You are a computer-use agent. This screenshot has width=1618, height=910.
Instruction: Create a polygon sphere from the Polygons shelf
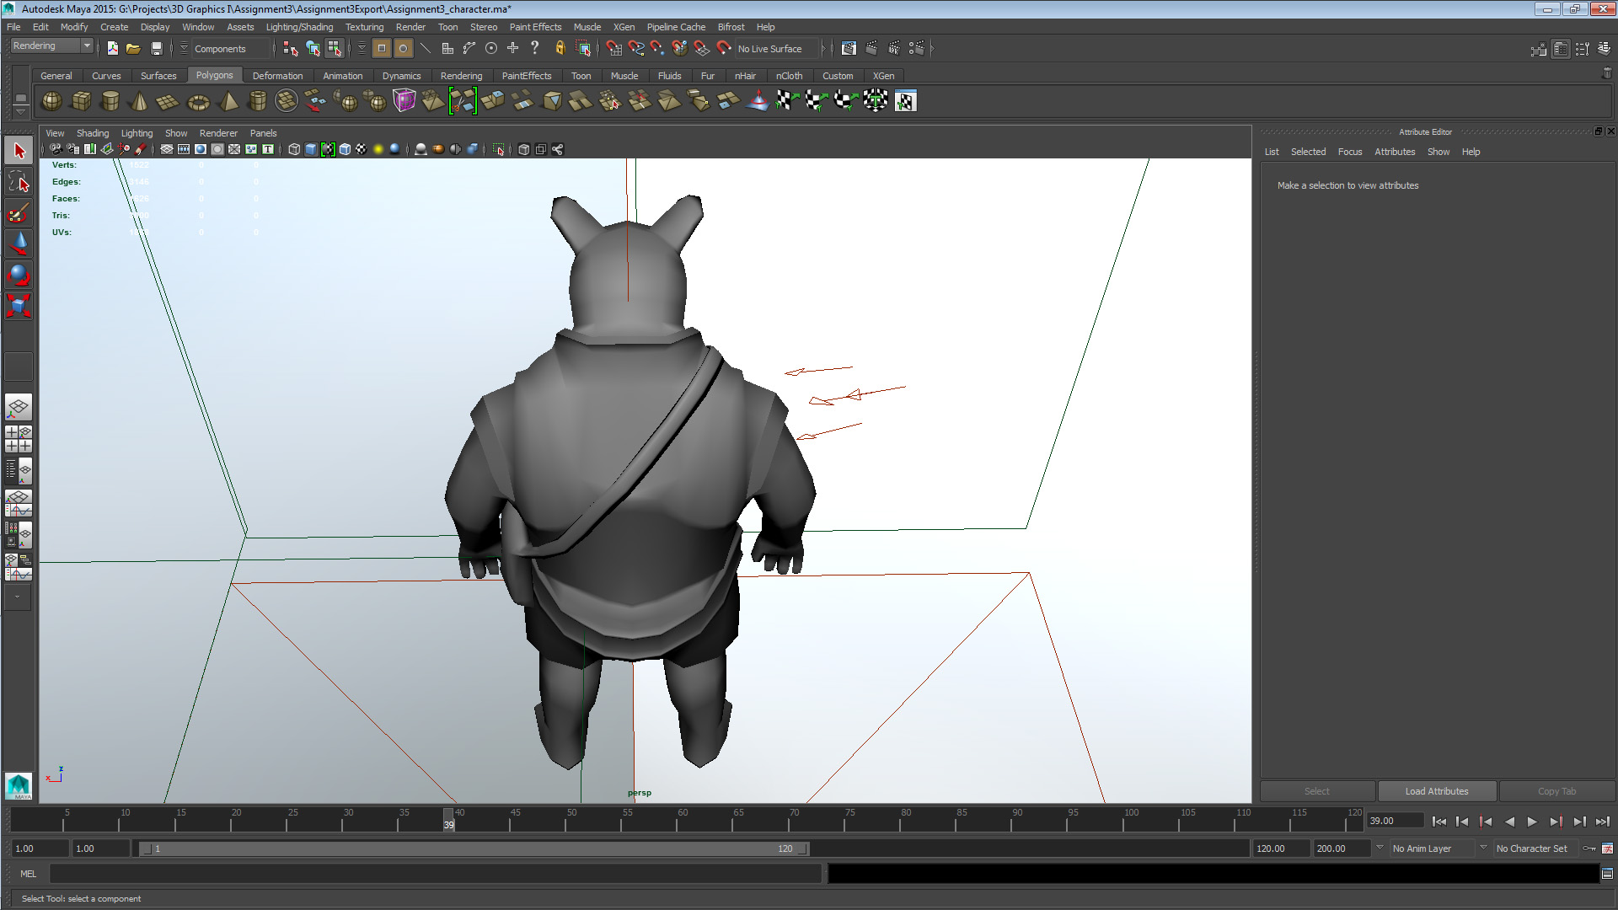click(x=51, y=101)
